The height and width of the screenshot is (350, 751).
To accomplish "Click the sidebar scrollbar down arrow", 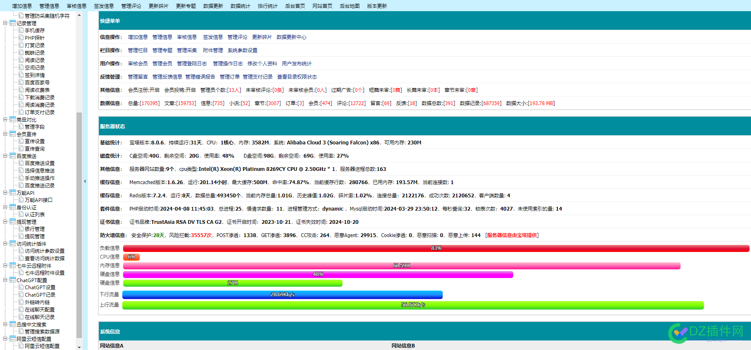I will click(79, 347).
